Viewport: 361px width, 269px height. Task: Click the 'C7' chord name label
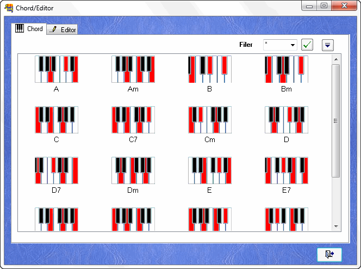133,139
